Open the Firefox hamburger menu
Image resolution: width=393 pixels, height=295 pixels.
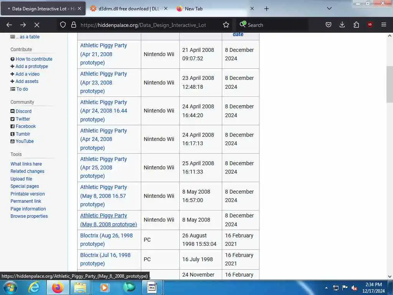click(x=384, y=25)
